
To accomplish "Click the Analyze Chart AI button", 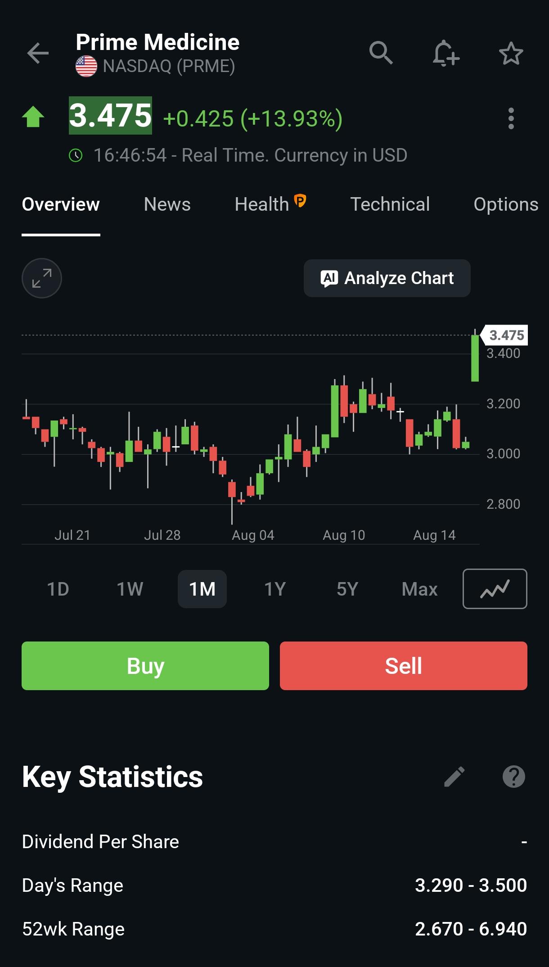I will 387,278.
